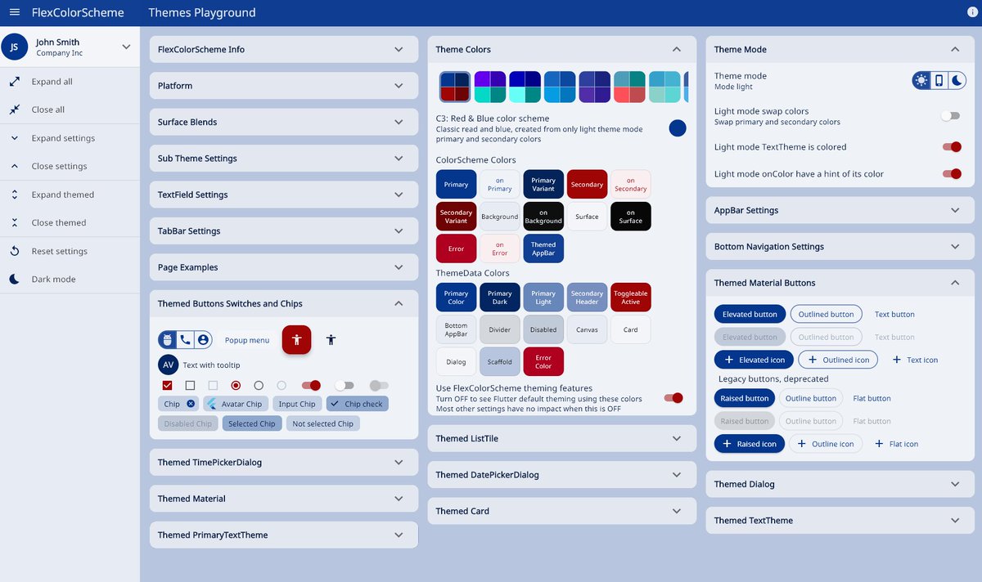
Task: Click the JS user avatar
Action: (x=14, y=47)
